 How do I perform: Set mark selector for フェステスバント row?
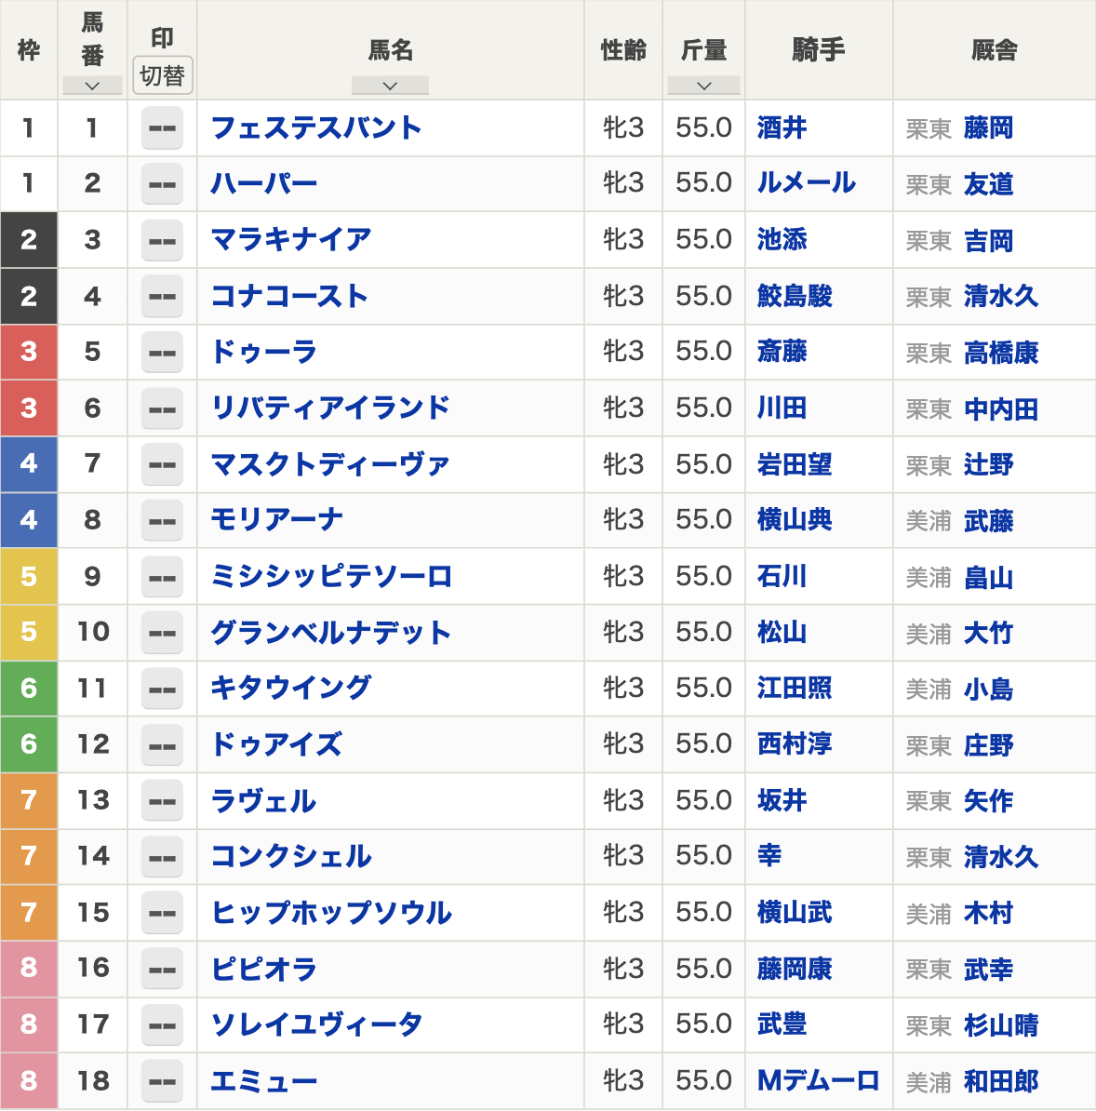pyautogui.click(x=162, y=128)
